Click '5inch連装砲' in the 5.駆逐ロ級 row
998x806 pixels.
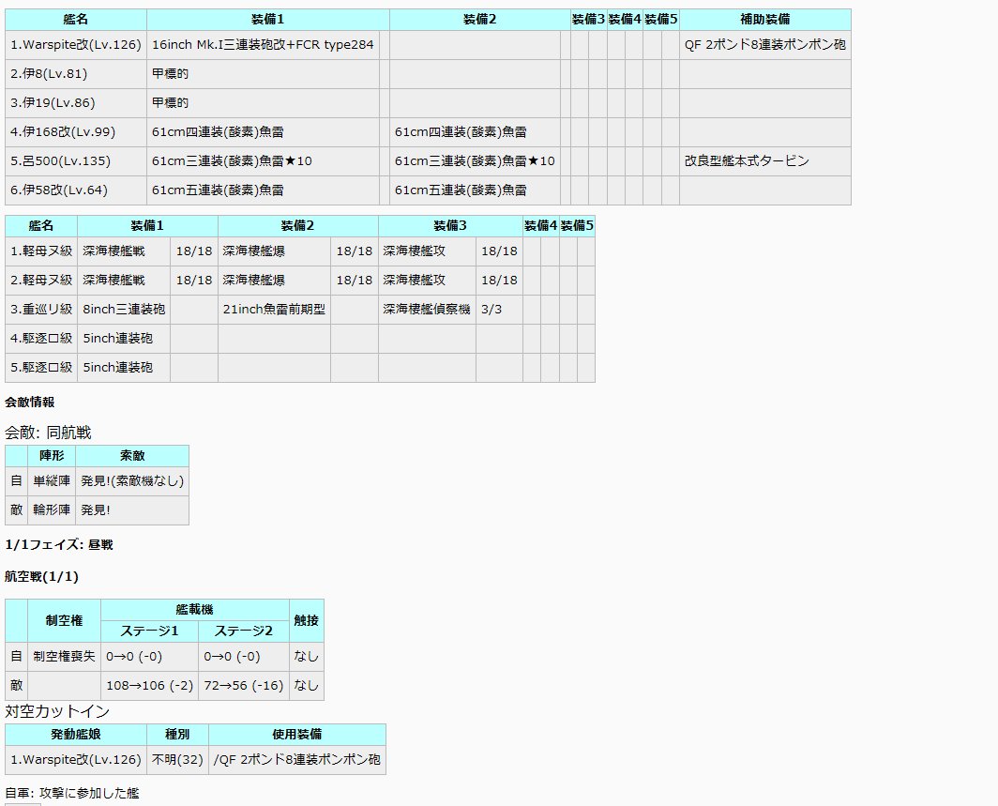[x=124, y=368]
